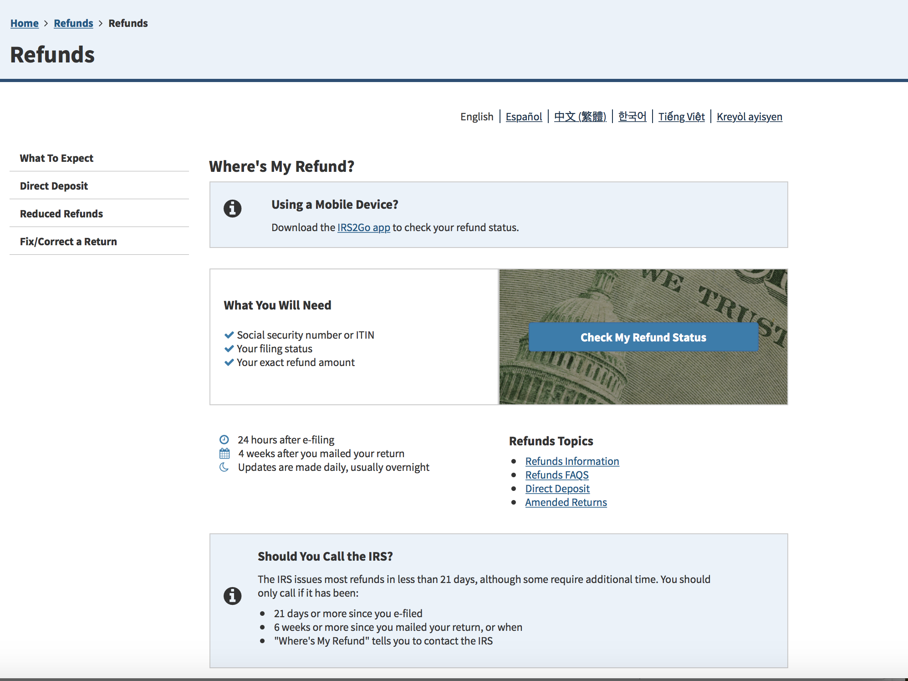Click the info icon beside Mobile Device notice
Viewport: 908px width, 681px height.
point(232,209)
